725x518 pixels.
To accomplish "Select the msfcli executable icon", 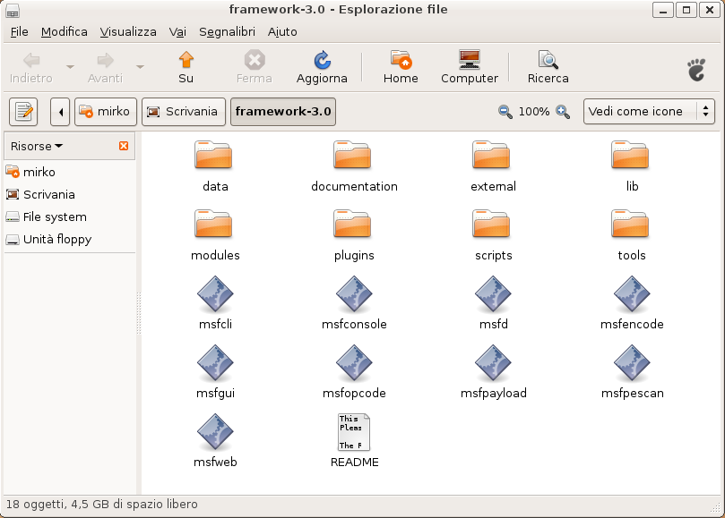I will pyautogui.click(x=215, y=294).
